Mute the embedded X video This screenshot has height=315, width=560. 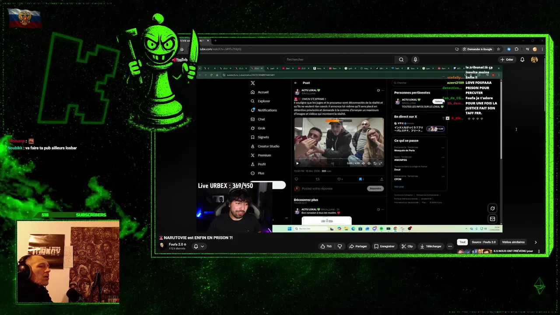pyautogui.click(x=363, y=163)
